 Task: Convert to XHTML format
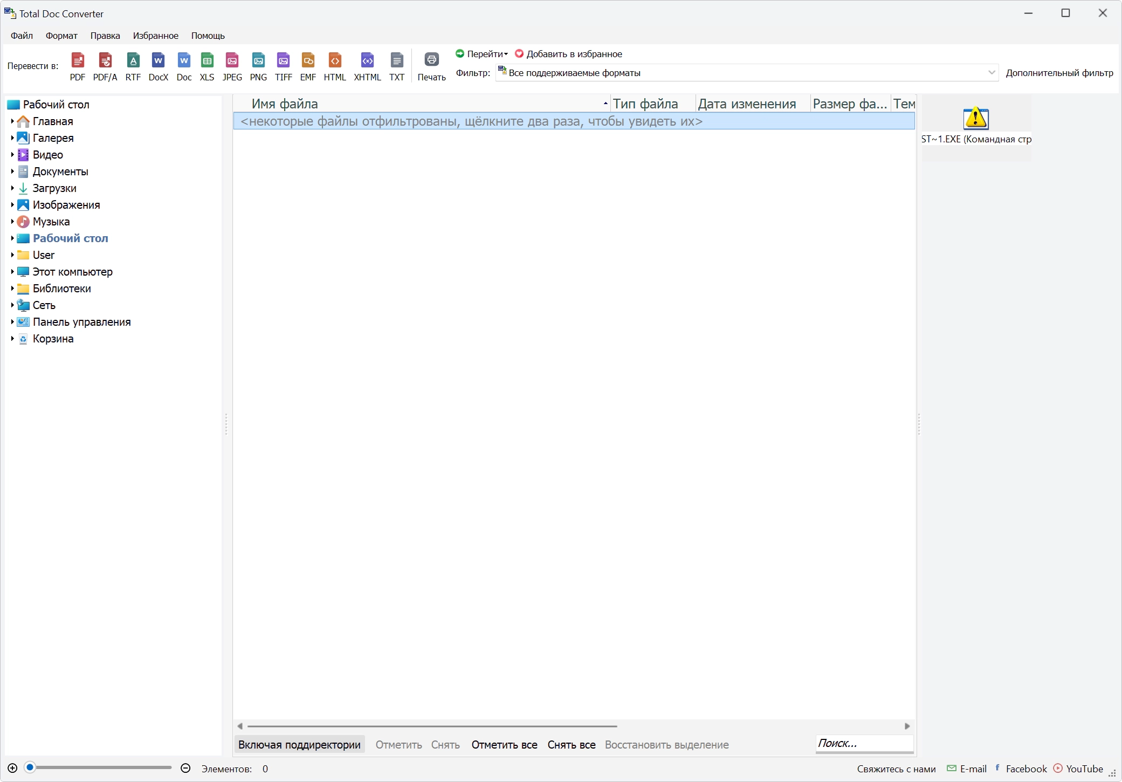pyautogui.click(x=368, y=66)
